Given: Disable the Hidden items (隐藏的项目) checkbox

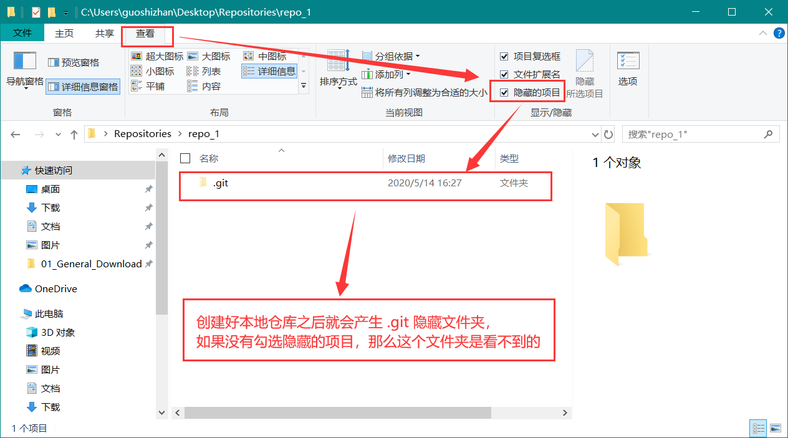Looking at the screenshot, I should coord(504,93).
